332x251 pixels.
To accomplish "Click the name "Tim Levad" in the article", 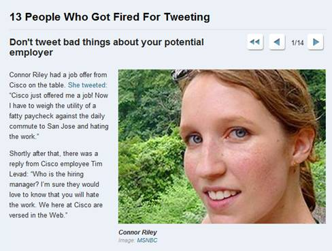I will click(x=56, y=169).
